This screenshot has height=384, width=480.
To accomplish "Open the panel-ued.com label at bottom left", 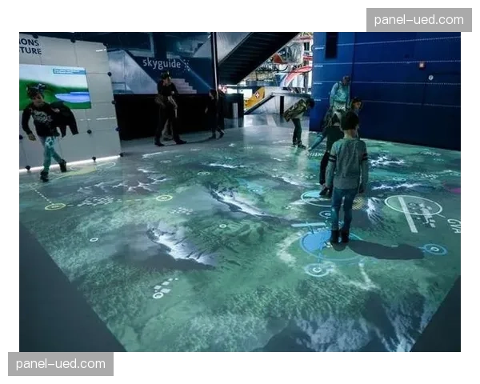I will point(61,364).
